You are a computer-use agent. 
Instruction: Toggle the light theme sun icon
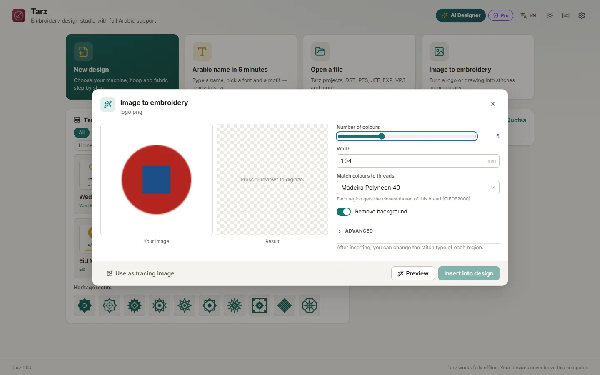click(550, 15)
